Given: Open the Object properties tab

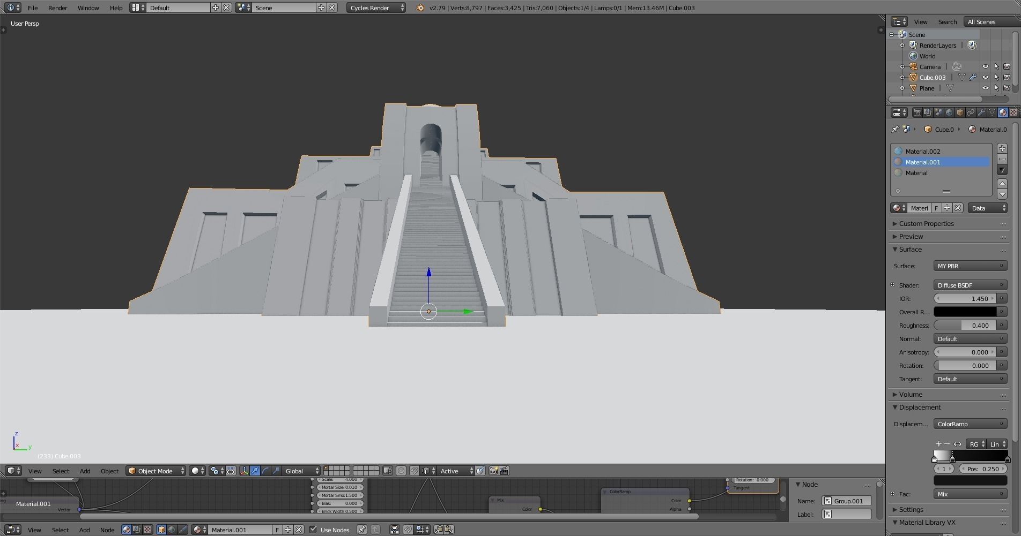Looking at the screenshot, I should pos(960,112).
